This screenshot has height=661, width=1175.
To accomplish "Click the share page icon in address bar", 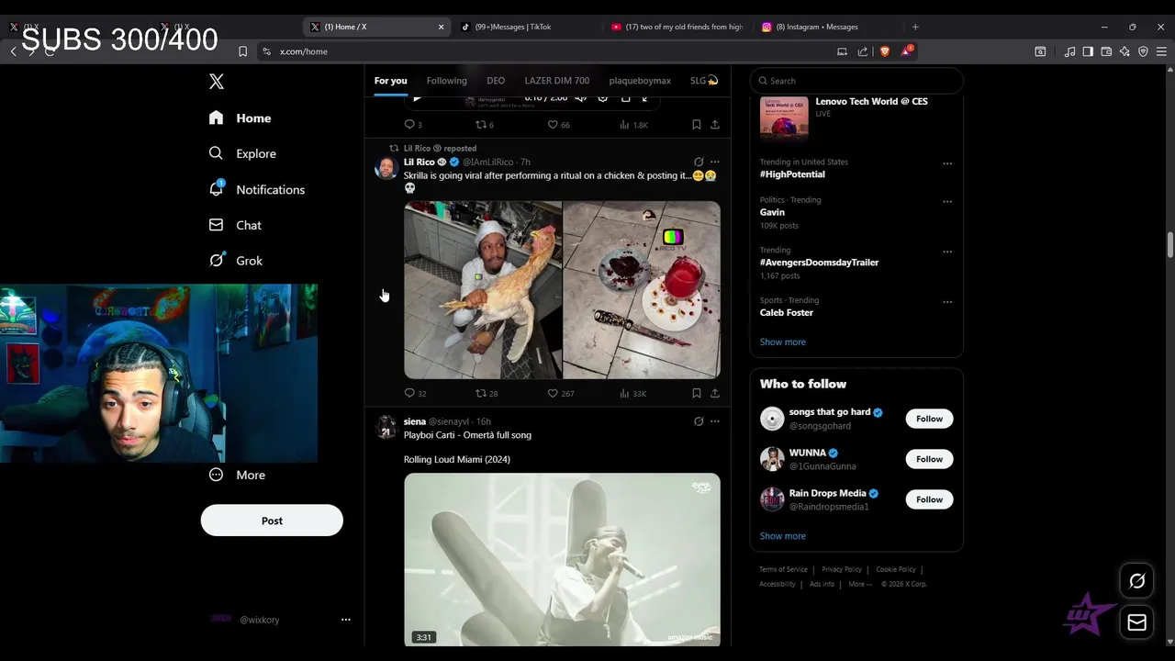I will (x=863, y=51).
